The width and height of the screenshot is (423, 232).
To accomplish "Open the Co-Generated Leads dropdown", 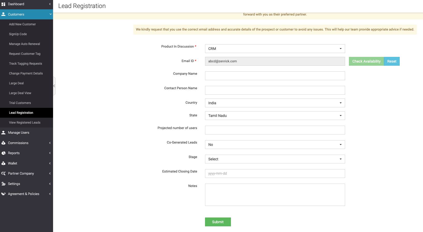I will click(x=275, y=145).
